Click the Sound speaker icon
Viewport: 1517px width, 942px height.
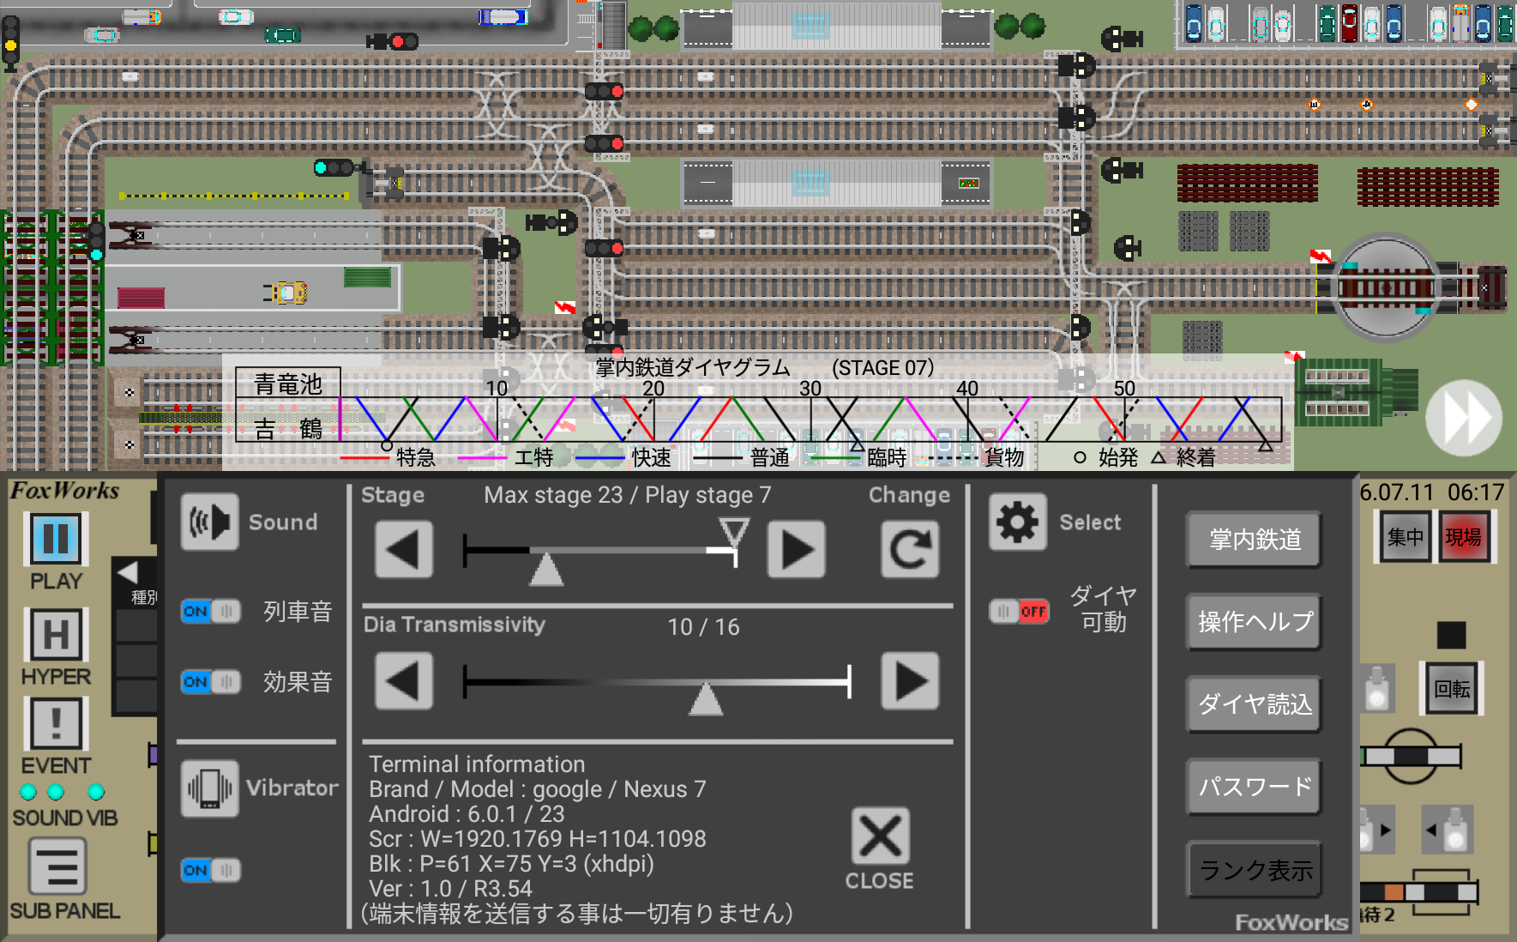pyautogui.click(x=208, y=521)
